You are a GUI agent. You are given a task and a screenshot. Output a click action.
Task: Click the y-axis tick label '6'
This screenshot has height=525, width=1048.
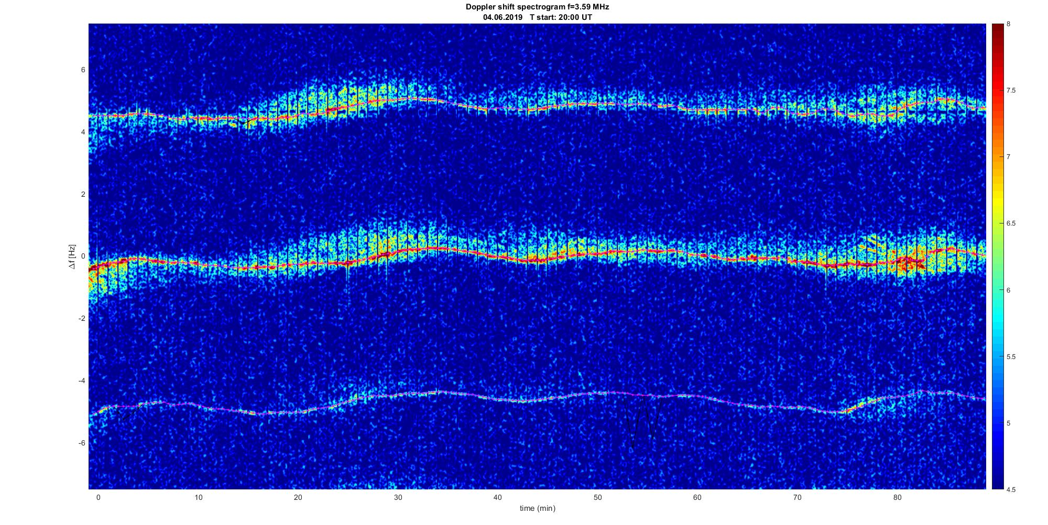pyautogui.click(x=83, y=70)
